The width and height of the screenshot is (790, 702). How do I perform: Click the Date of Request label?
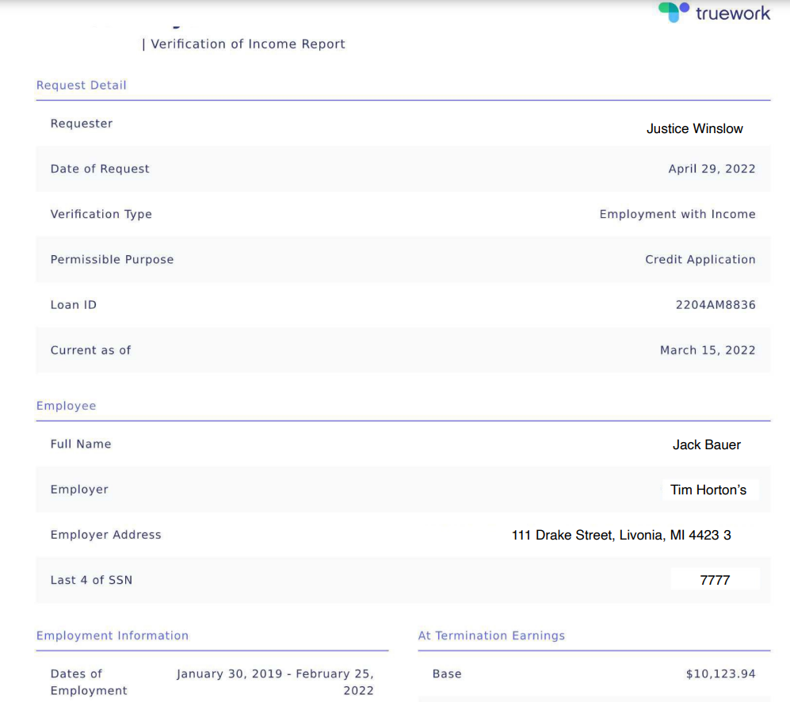point(100,169)
